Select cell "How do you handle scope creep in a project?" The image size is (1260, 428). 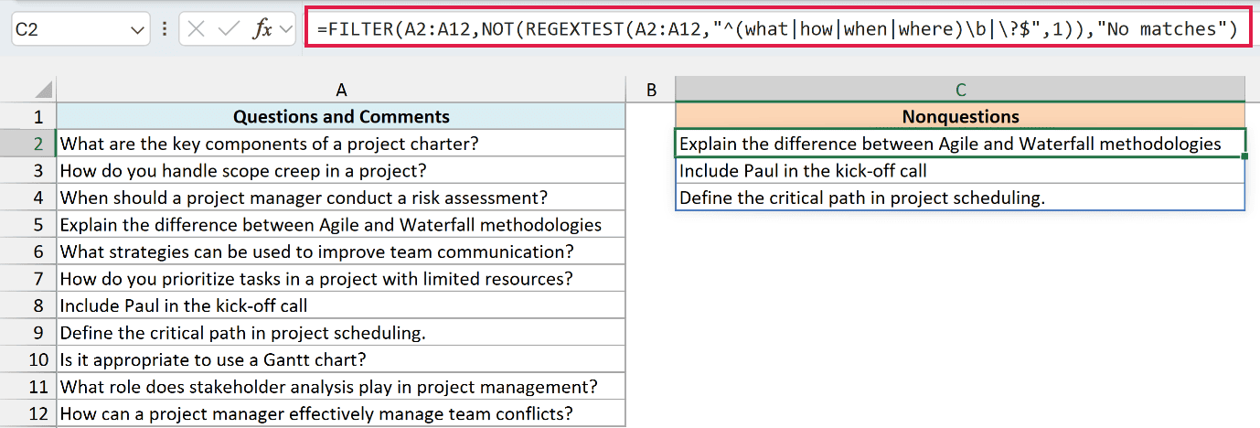tap(341, 170)
